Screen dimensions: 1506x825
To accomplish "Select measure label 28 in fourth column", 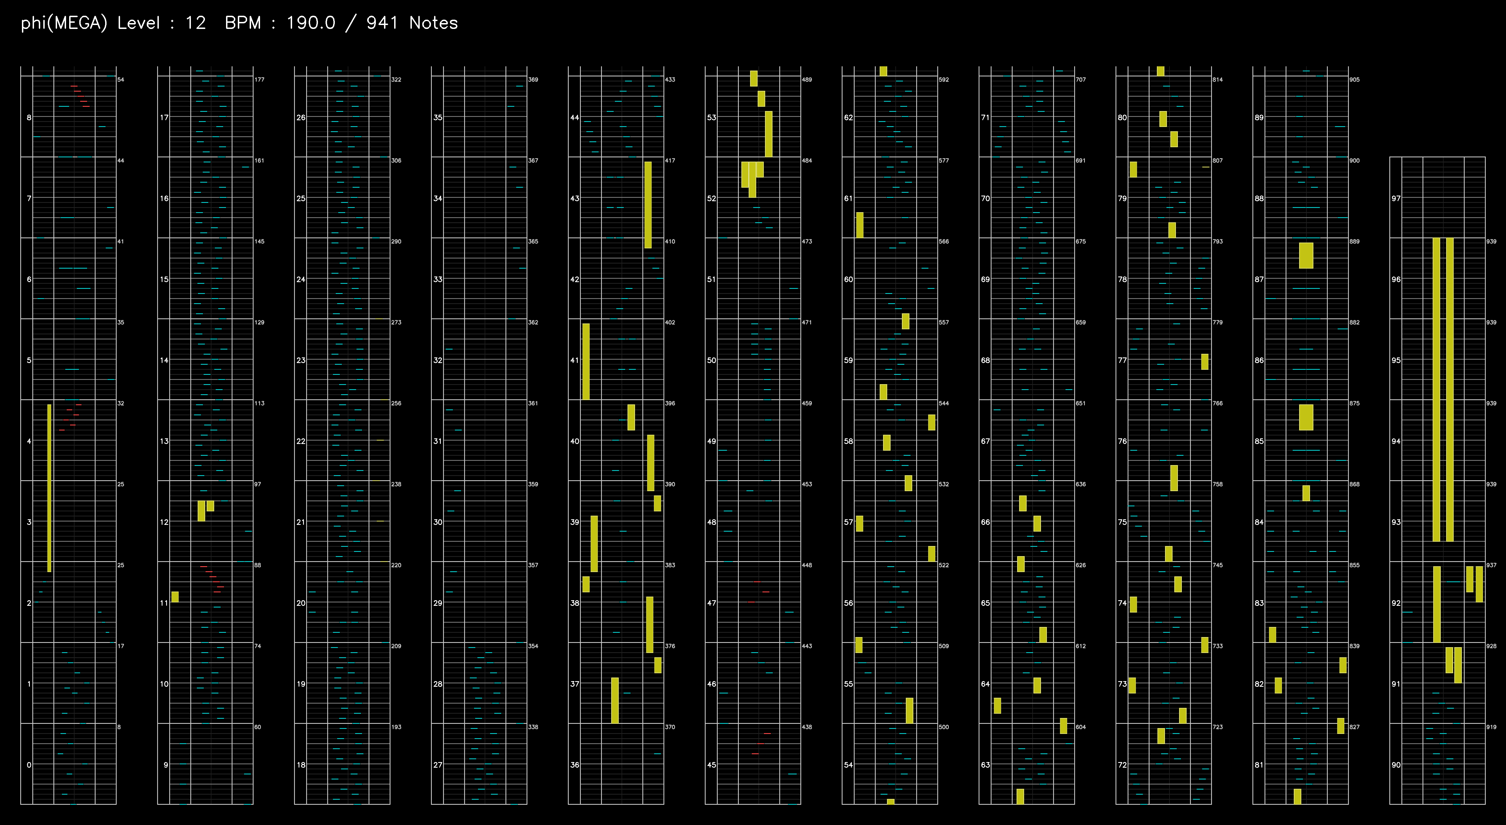I will (438, 684).
